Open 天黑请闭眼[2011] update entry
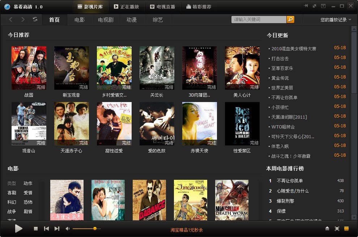 (289, 117)
